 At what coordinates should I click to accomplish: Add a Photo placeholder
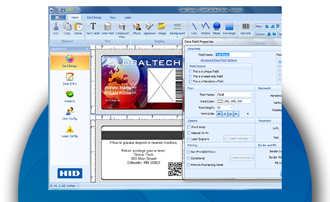(x=137, y=28)
